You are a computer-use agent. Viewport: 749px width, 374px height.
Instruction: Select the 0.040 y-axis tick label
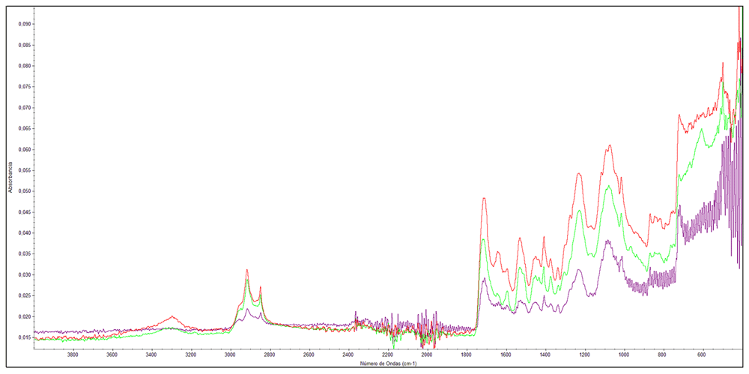point(24,233)
